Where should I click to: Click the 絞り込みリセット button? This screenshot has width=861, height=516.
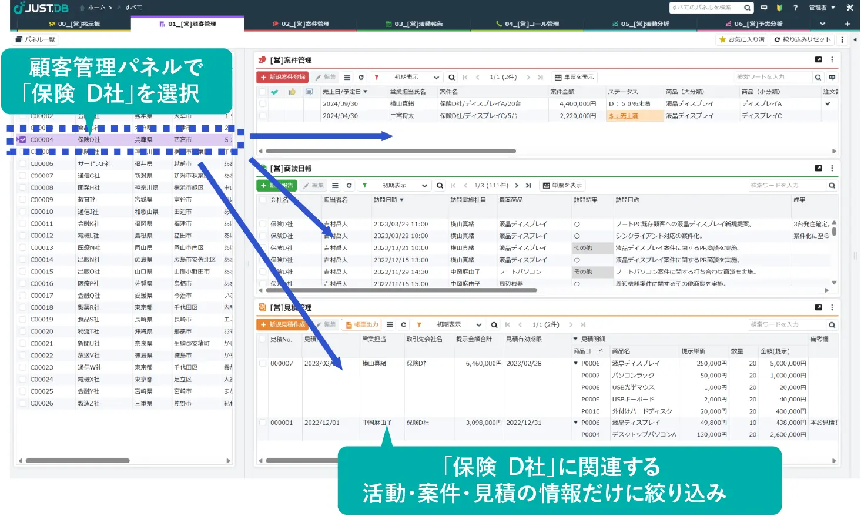[x=802, y=39]
